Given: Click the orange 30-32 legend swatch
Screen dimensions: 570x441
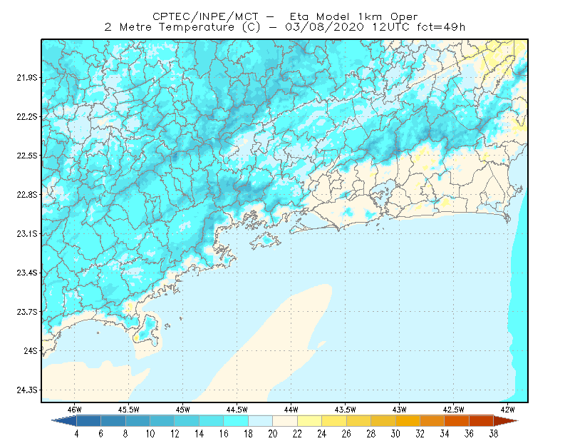Looking at the screenshot, I should [x=408, y=421].
